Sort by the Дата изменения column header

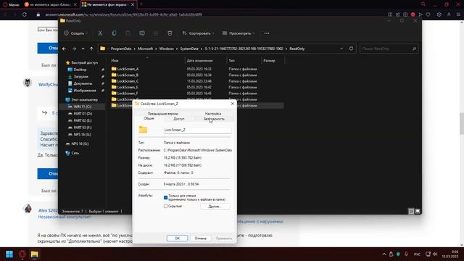[200, 60]
